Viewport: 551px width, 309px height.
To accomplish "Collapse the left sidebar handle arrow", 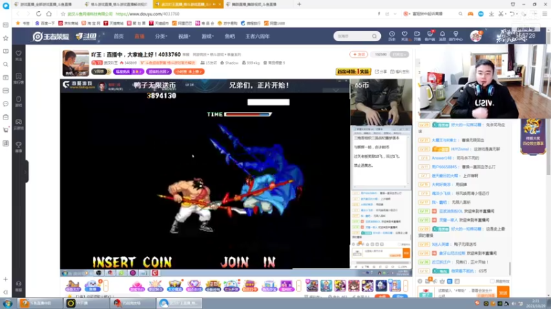I will tap(26, 172).
